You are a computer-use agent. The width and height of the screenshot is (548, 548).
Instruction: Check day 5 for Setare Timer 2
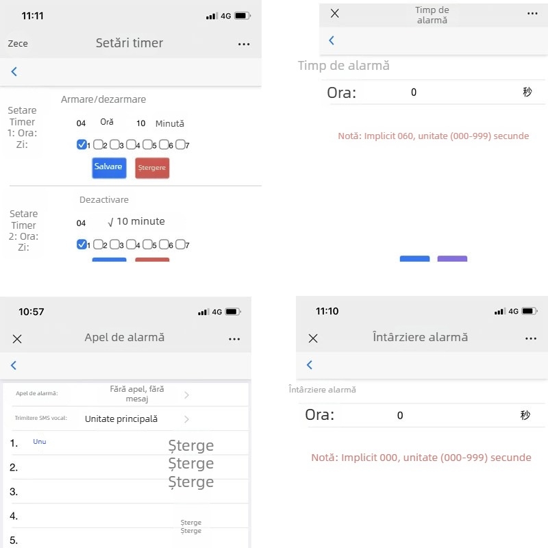click(x=148, y=244)
